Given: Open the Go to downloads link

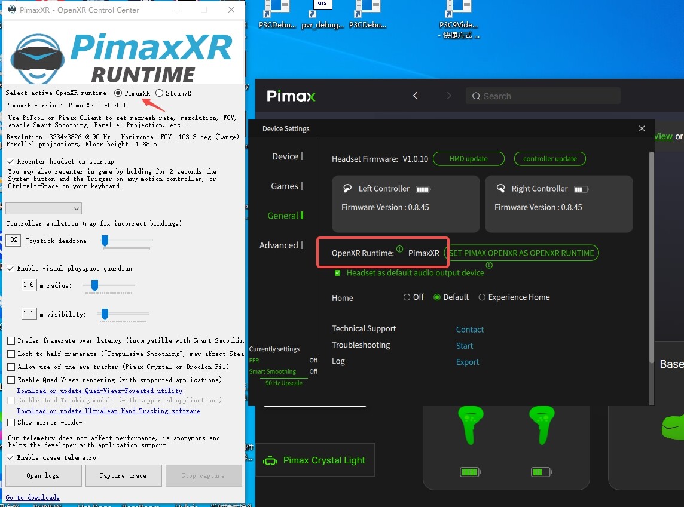Looking at the screenshot, I should pos(33,497).
